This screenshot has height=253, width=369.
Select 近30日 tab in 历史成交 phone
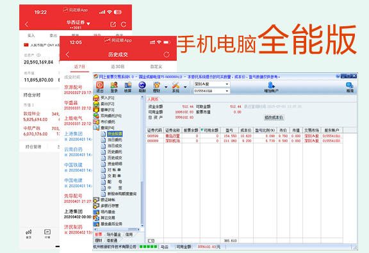click(118, 67)
